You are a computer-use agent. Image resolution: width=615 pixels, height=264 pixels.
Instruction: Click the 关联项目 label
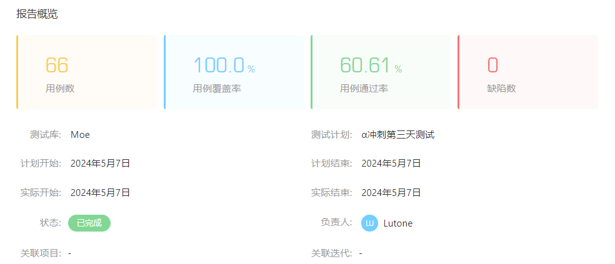tap(41, 253)
